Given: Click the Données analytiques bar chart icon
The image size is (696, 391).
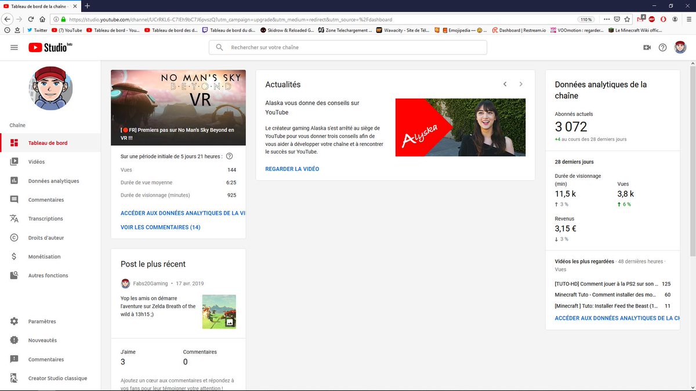Looking at the screenshot, I should 14,181.
